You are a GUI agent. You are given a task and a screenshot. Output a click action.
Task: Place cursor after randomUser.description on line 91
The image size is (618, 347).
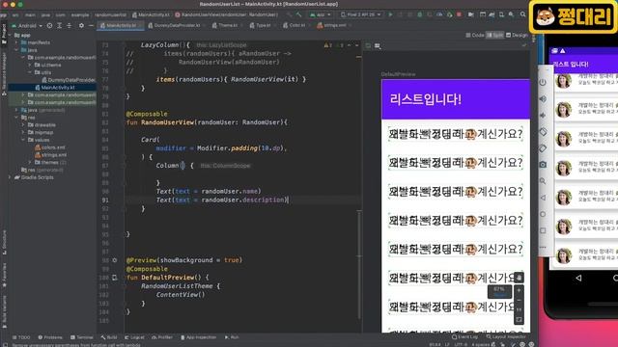click(289, 200)
